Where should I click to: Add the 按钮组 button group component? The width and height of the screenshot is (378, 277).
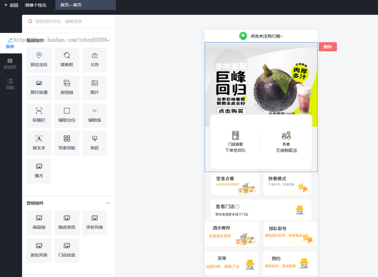tap(67, 88)
